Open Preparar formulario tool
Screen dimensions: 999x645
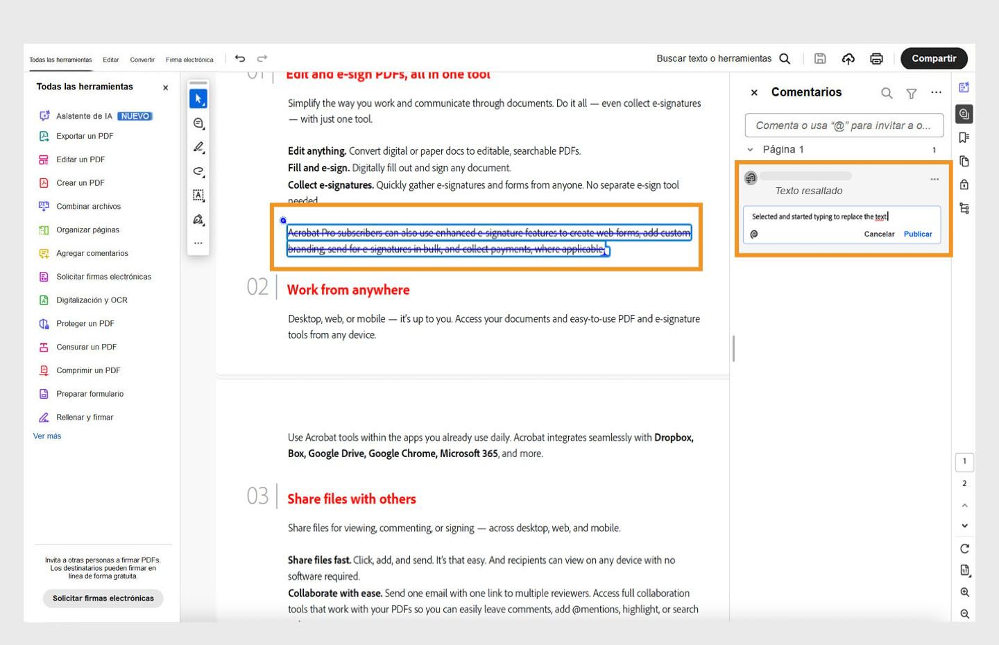(x=81, y=394)
